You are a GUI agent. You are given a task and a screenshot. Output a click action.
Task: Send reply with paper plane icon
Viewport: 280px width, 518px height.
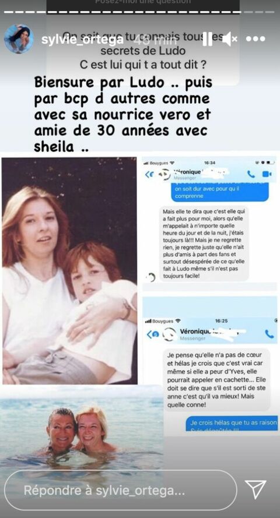[x=256, y=489]
